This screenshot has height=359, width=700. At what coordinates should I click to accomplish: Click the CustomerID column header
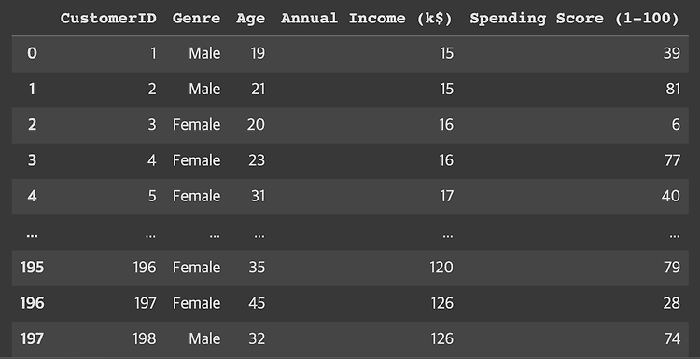coord(108,19)
